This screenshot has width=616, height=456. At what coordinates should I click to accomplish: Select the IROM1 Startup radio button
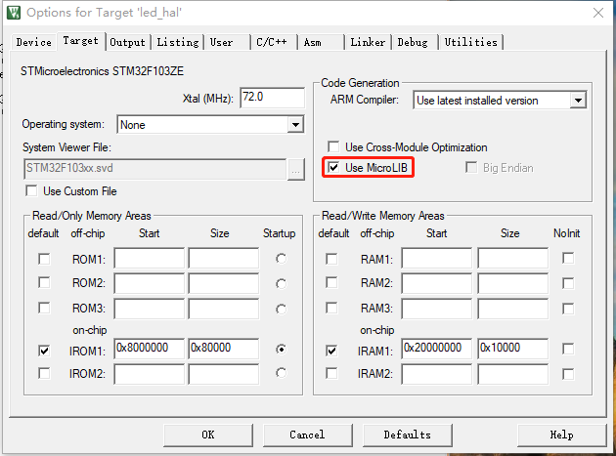(281, 349)
